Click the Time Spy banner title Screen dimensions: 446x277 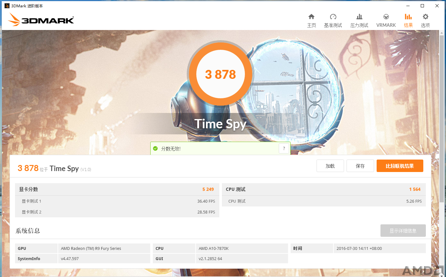(x=220, y=124)
